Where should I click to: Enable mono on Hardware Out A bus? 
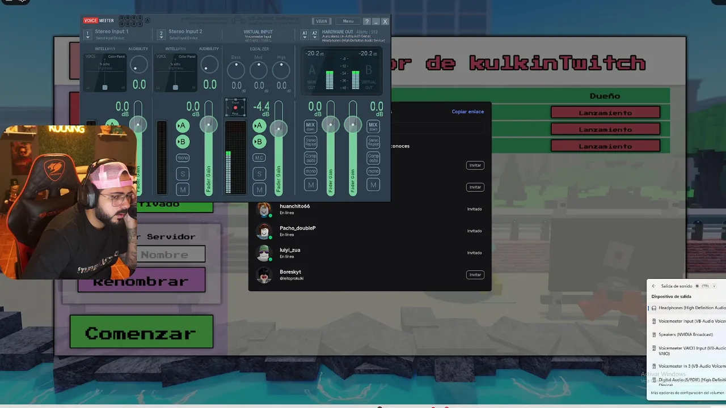310,171
